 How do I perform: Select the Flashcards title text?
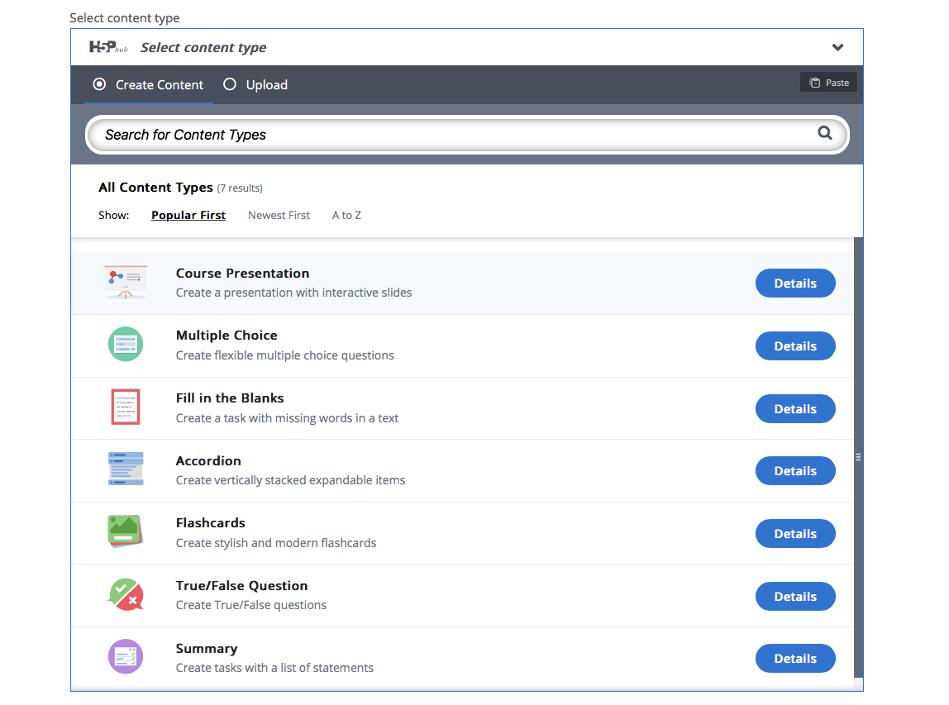[211, 523]
